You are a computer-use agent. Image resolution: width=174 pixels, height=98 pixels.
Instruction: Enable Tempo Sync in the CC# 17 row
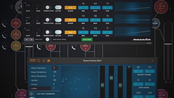tap(49, 32)
